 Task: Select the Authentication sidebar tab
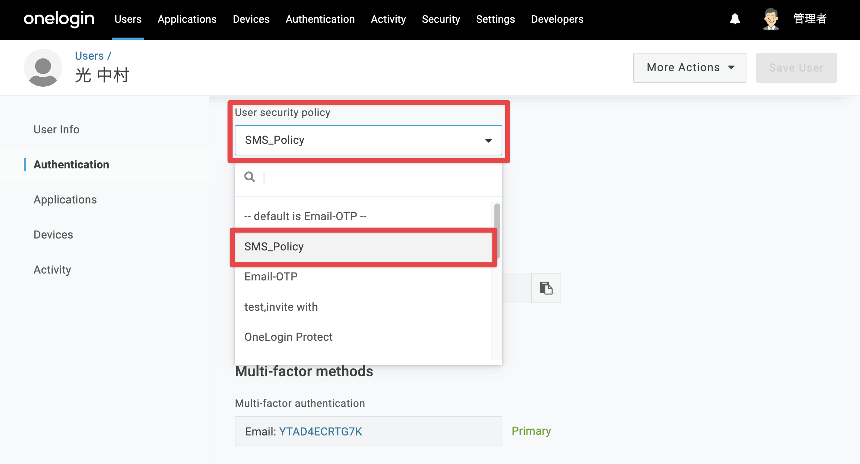(x=71, y=164)
